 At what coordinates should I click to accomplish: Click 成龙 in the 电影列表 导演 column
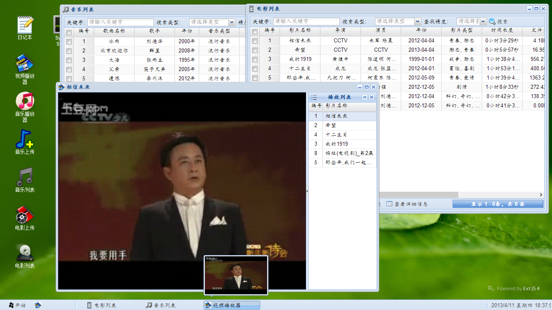click(340, 69)
